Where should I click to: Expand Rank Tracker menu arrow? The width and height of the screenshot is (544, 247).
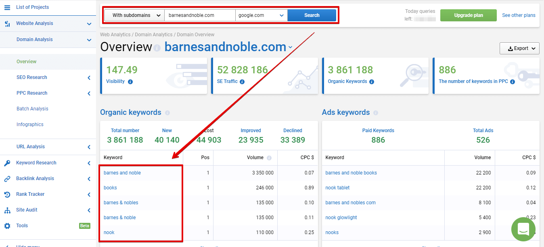89,195
